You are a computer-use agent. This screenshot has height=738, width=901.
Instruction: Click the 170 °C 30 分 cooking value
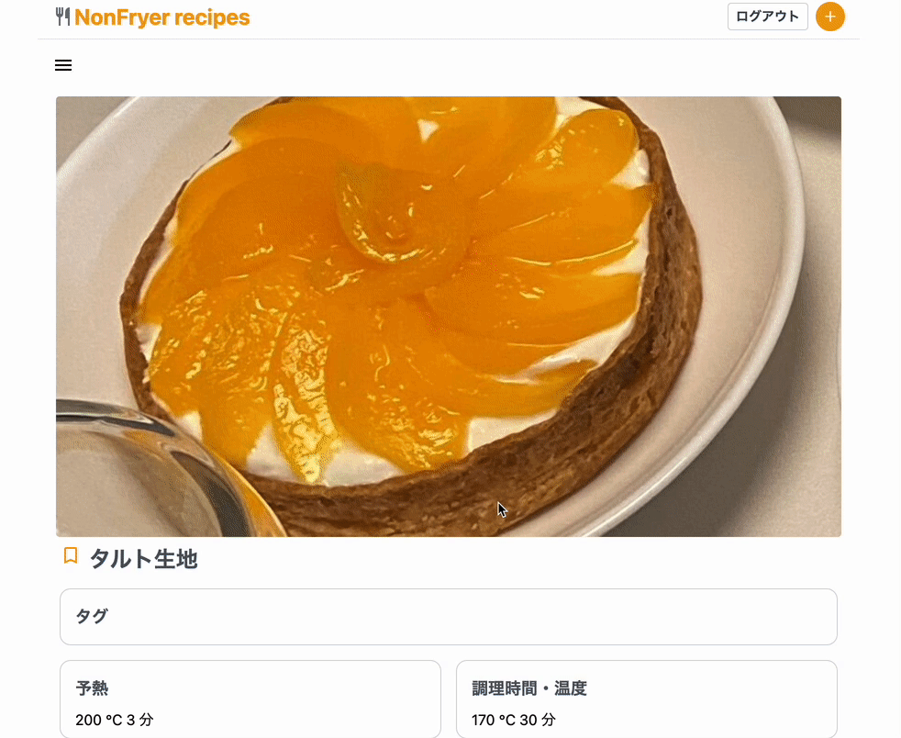[x=514, y=720]
